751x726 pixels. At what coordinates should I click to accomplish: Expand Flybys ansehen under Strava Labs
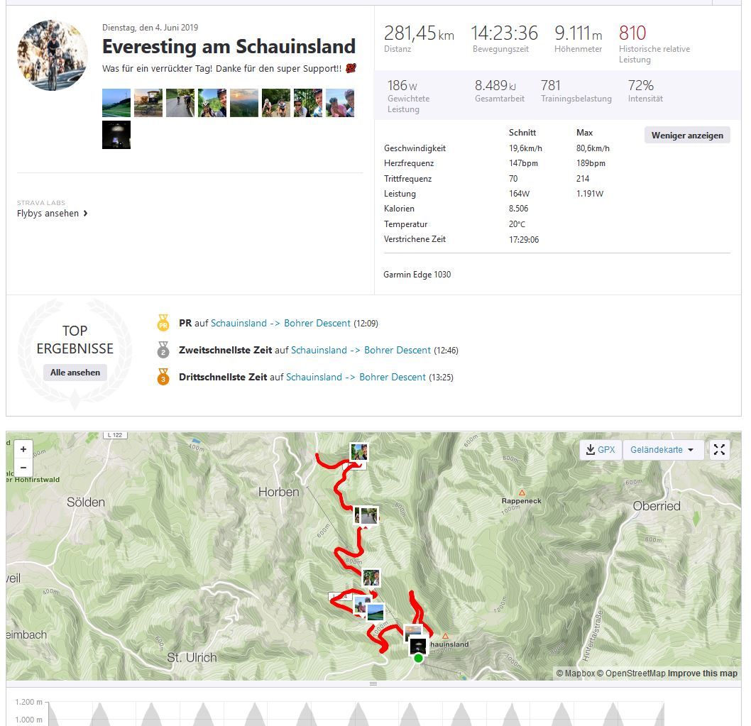(53, 213)
